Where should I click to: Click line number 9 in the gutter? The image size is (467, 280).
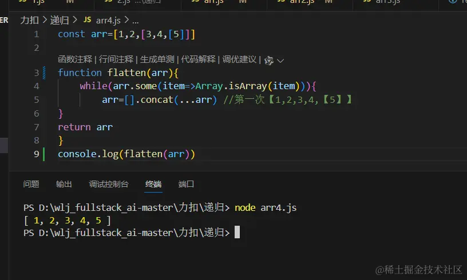[x=36, y=154]
